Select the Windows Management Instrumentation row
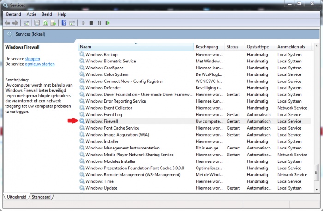323x211 pixels. click(x=195, y=148)
